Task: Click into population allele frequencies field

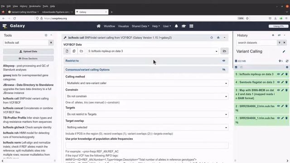Action: (x=147, y=145)
